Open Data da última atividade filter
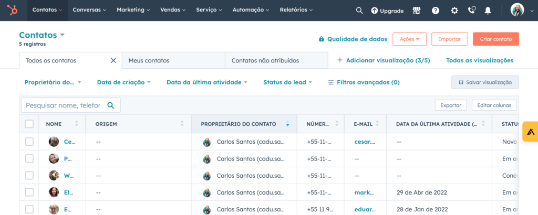This screenshot has width=538, height=215. click(207, 82)
